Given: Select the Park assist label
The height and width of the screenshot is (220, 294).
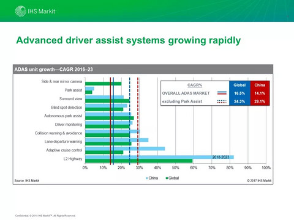Looking at the screenshot, I should coord(73,90).
